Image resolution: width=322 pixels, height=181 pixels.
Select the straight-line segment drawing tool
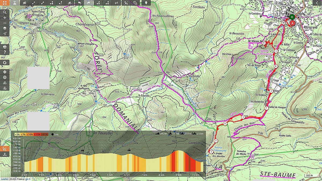pyautogui.click(x=34, y=3)
